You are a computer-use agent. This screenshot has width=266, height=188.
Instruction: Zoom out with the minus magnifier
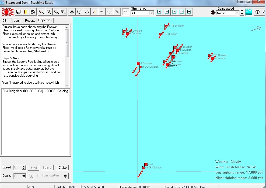pyautogui.click(x=49, y=12)
